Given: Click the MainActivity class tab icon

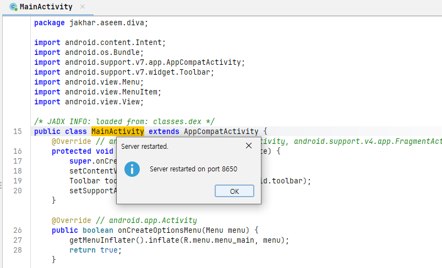Looking at the screenshot, I should pyautogui.click(x=13, y=7).
